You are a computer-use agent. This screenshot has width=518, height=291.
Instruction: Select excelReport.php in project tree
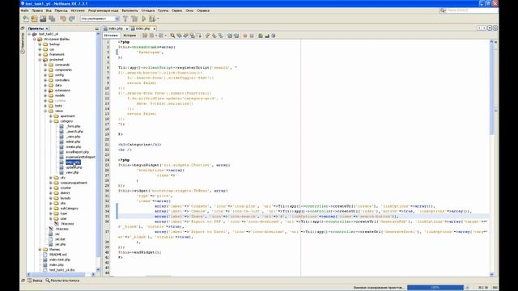point(78,152)
